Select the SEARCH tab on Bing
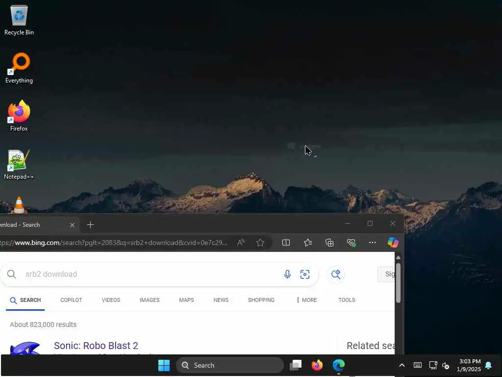Screen dimensions: 502x377 pyautogui.click(x=25, y=300)
